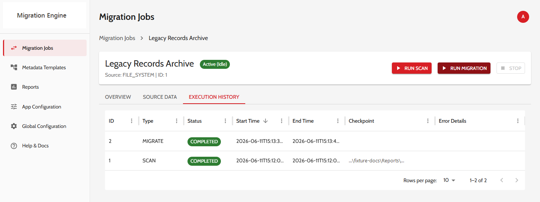The width and height of the screenshot is (540, 202).
Task: Click the 1–2 of 2 pagination text
Action: pos(478,180)
